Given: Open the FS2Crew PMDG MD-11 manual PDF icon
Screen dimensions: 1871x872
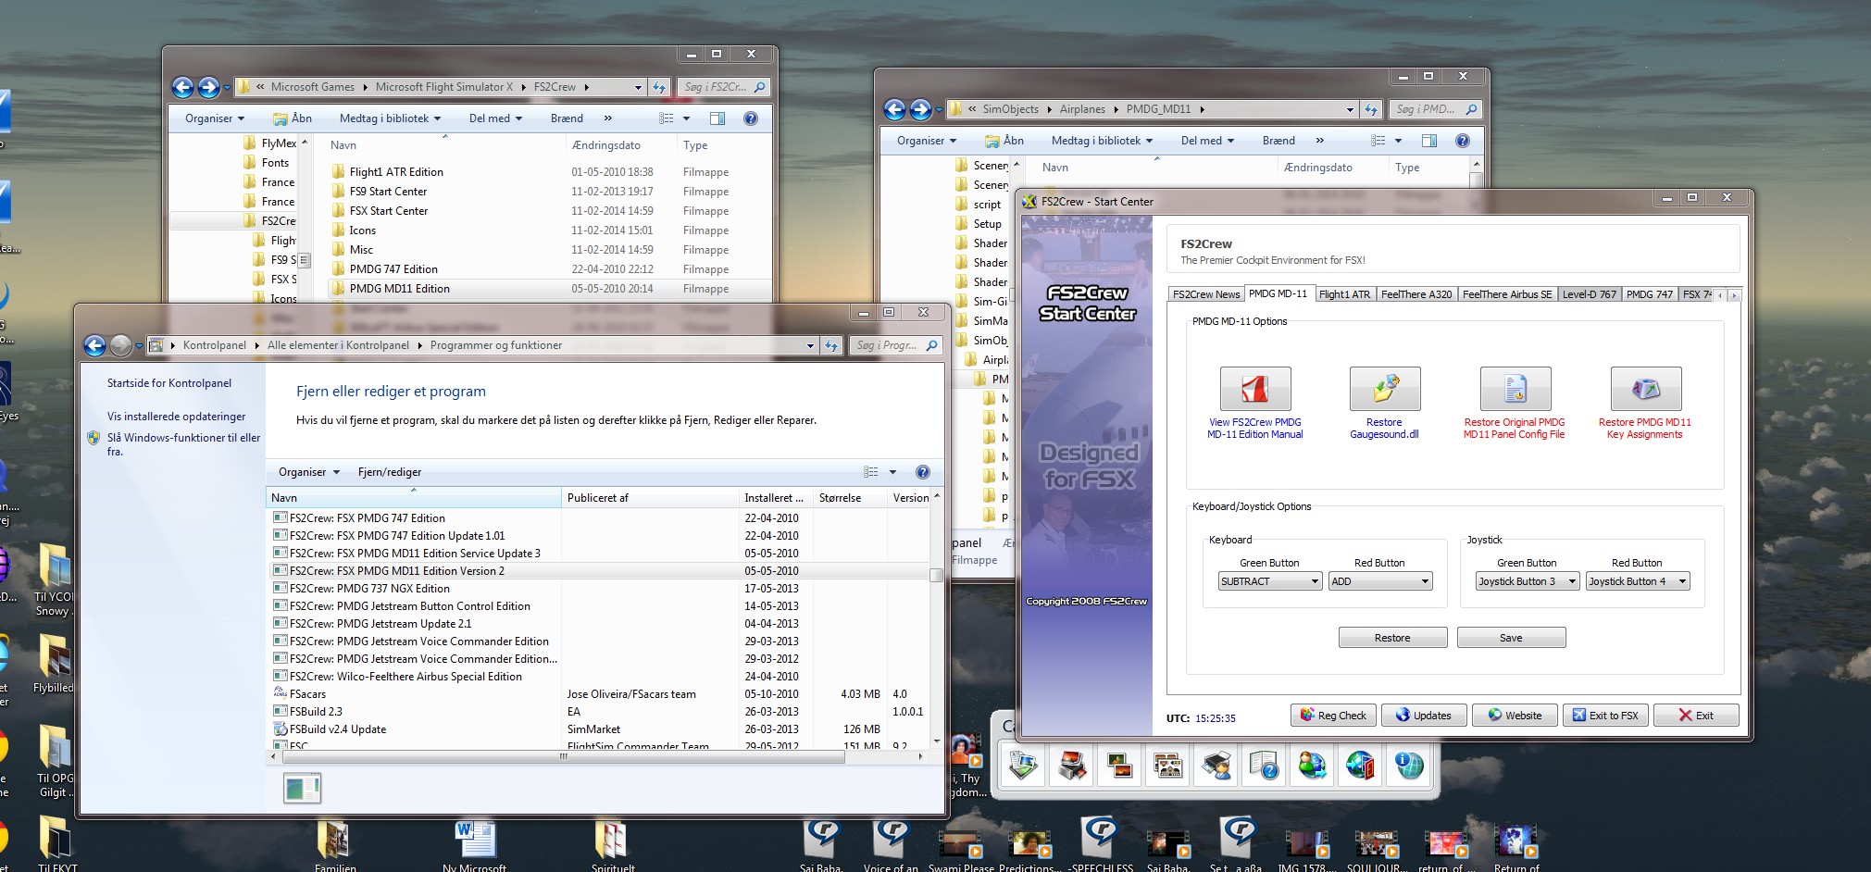Looking at the screenshot, I should (1254, 389).
